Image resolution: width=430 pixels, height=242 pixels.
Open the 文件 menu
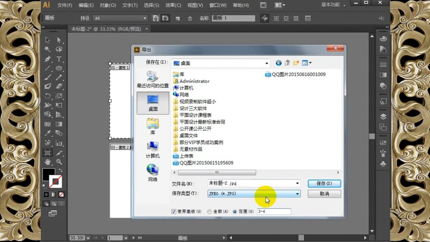[x=65, y=5]
